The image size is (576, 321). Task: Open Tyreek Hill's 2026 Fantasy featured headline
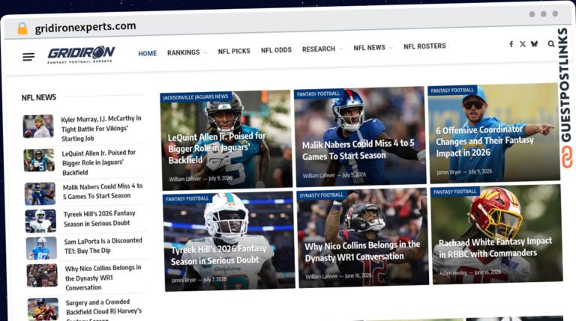(x=219, y=254)
